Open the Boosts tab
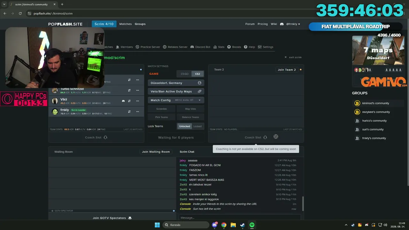Image resolution: width=409 pixels, height=230 pixels. tap(234, 47)
